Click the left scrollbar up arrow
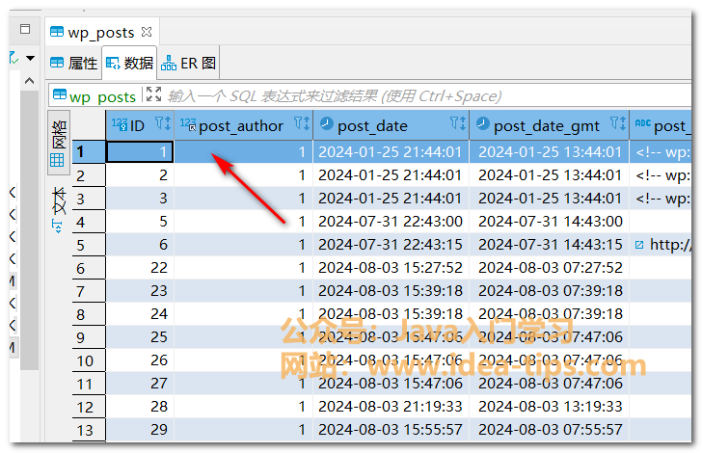The width and height of the screenshot is (702, 453). 30,81
